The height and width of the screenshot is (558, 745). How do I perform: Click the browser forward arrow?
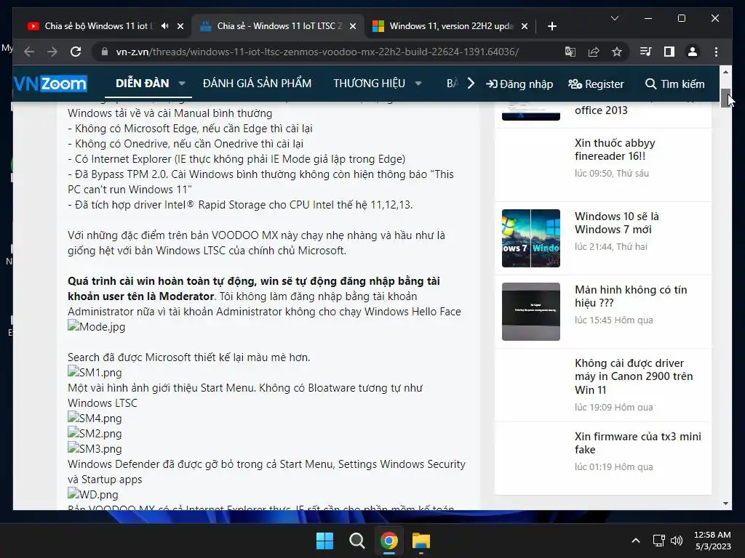pyautogui.click(x=52, y=52)
